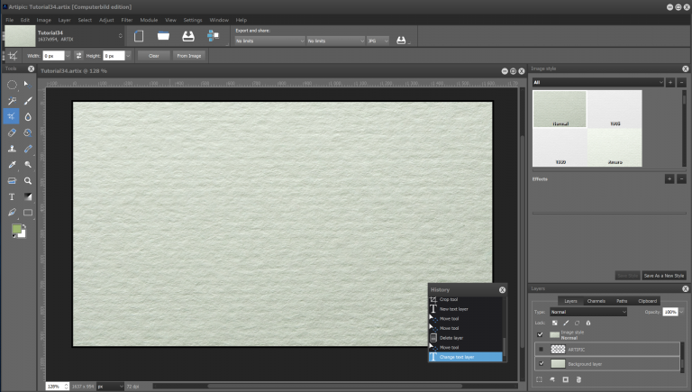Select the Normal image style thumbnail
This screenshot has height=392, width=692.
[x=560, y=109]
